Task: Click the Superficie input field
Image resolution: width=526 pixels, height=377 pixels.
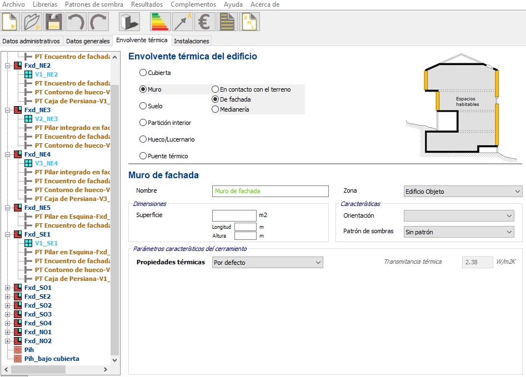Action: pyautogui.click(x=234, y=215)
